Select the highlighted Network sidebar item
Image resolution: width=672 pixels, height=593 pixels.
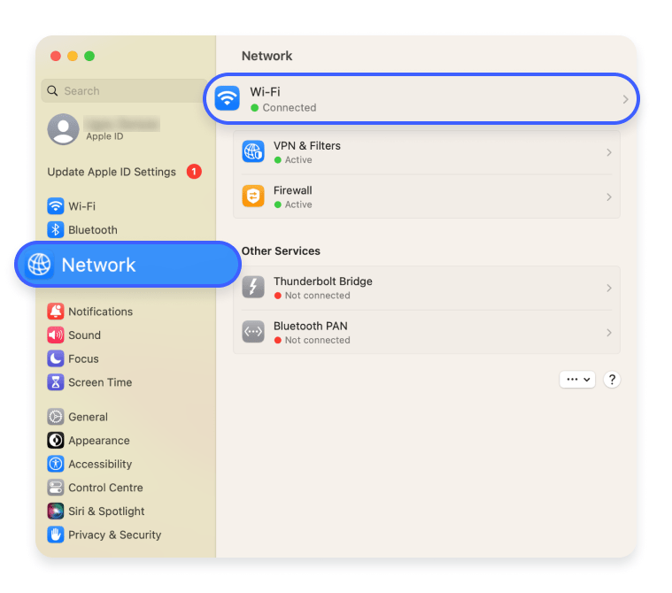click(127, 265)
